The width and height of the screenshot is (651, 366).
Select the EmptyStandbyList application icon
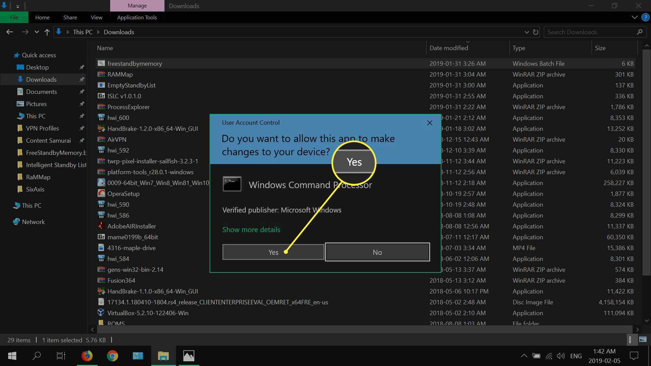click(101, 85)
